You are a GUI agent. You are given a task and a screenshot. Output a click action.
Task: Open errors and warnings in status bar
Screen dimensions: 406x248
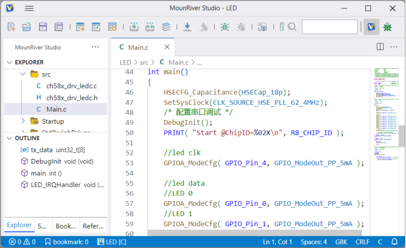(x=22, y=242)
